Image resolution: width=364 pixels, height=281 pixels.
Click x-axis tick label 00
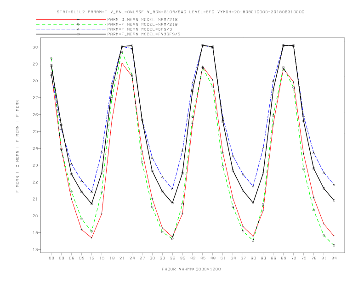[x=51, y=258]
